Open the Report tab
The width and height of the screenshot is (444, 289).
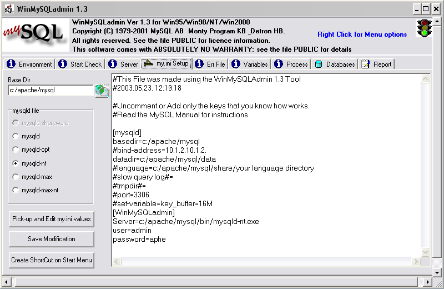376,64
